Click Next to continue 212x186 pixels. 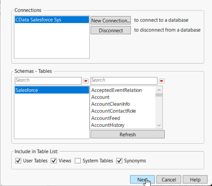(x=142, y=179)
